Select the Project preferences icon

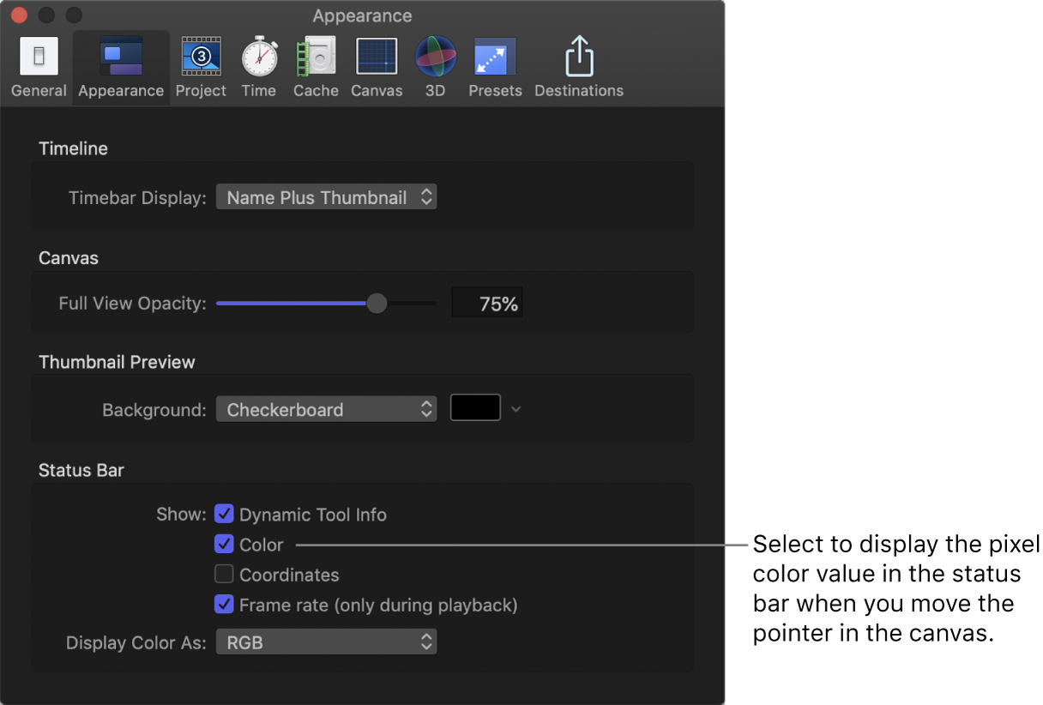201,57
